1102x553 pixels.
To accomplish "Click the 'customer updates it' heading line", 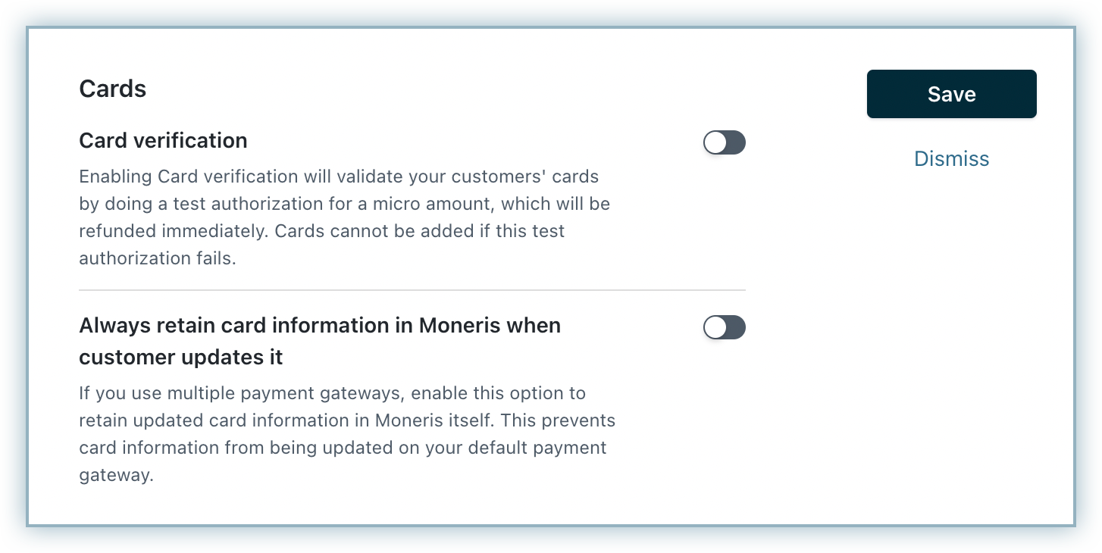I will point(181,357).
